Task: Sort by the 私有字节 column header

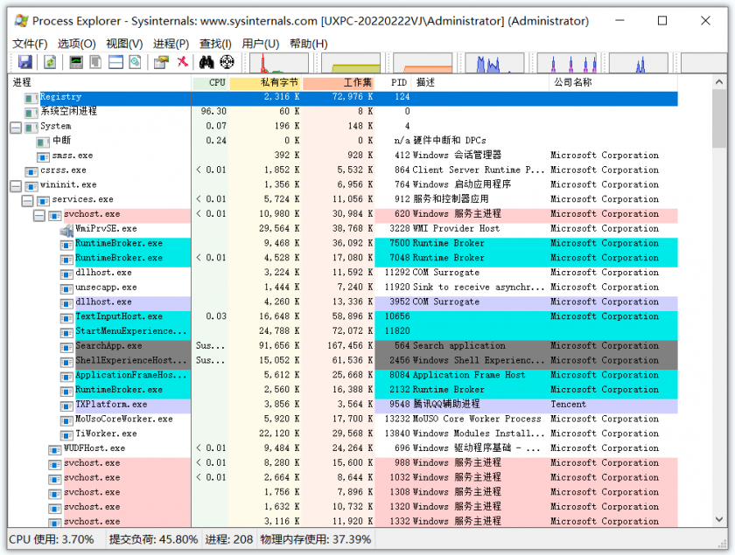Action: coord(265,82)
